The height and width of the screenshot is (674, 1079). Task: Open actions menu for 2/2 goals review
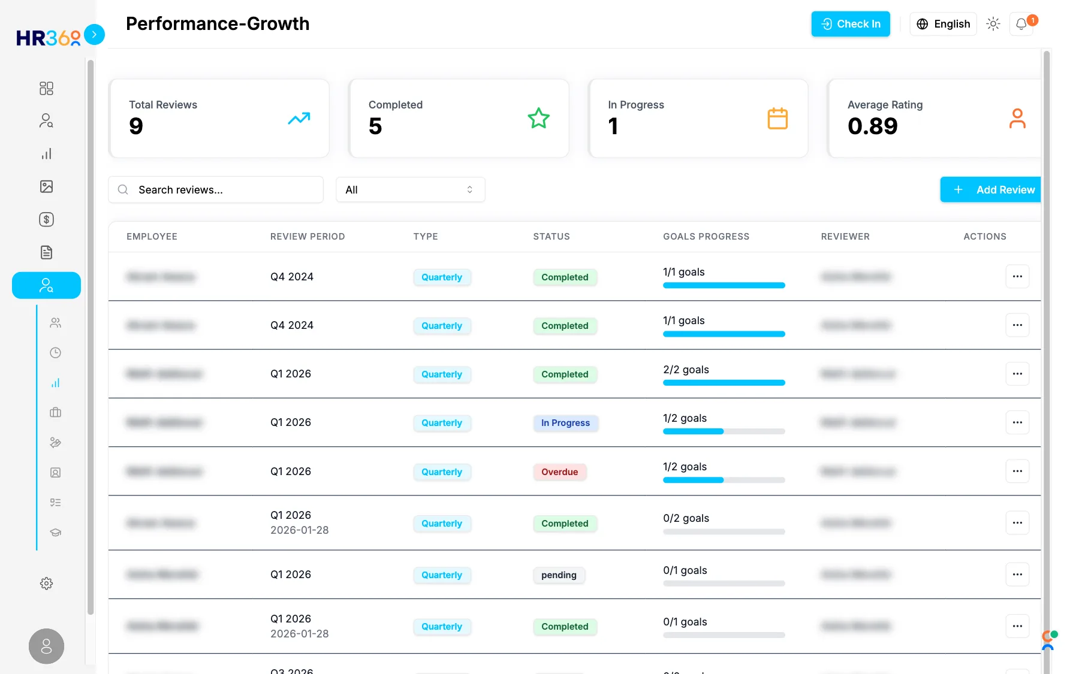[x=1017, y=374]
